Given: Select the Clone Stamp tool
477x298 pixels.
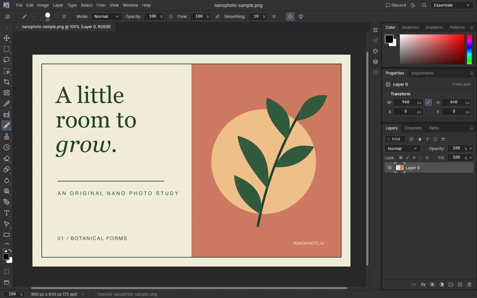Looking at the screenshot, I should (x=7, y=136).
